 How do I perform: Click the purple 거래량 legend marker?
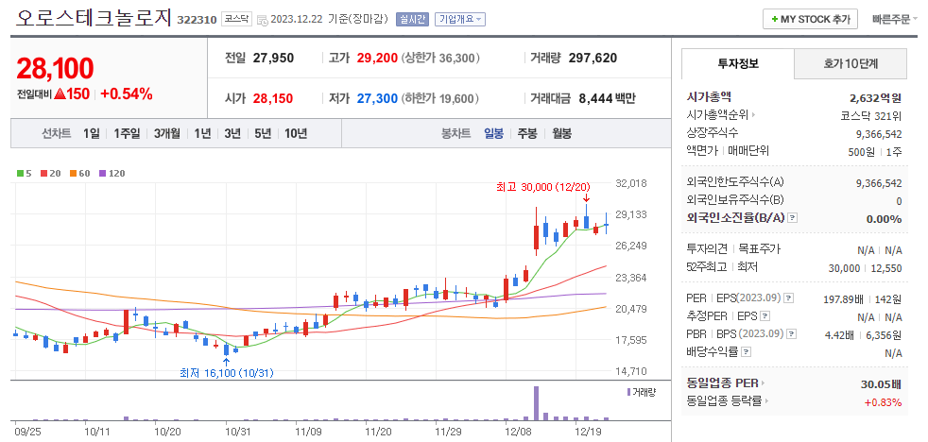pos(629,392)
